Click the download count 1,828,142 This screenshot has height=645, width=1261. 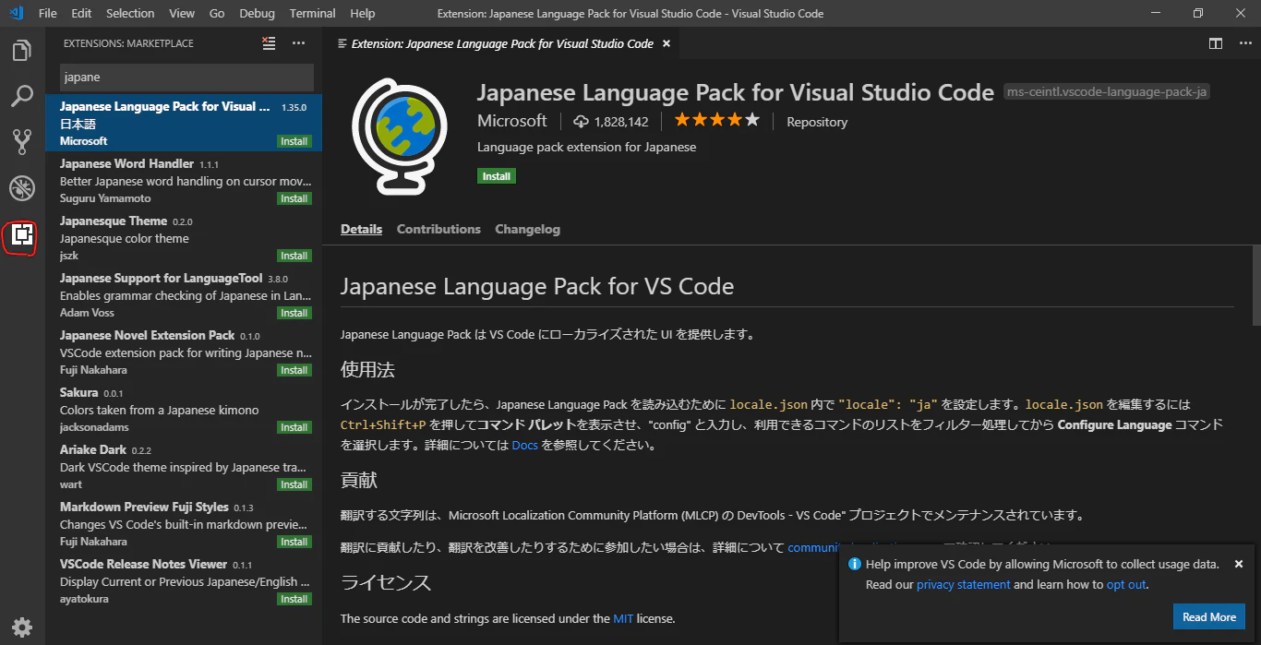(611, 122)
